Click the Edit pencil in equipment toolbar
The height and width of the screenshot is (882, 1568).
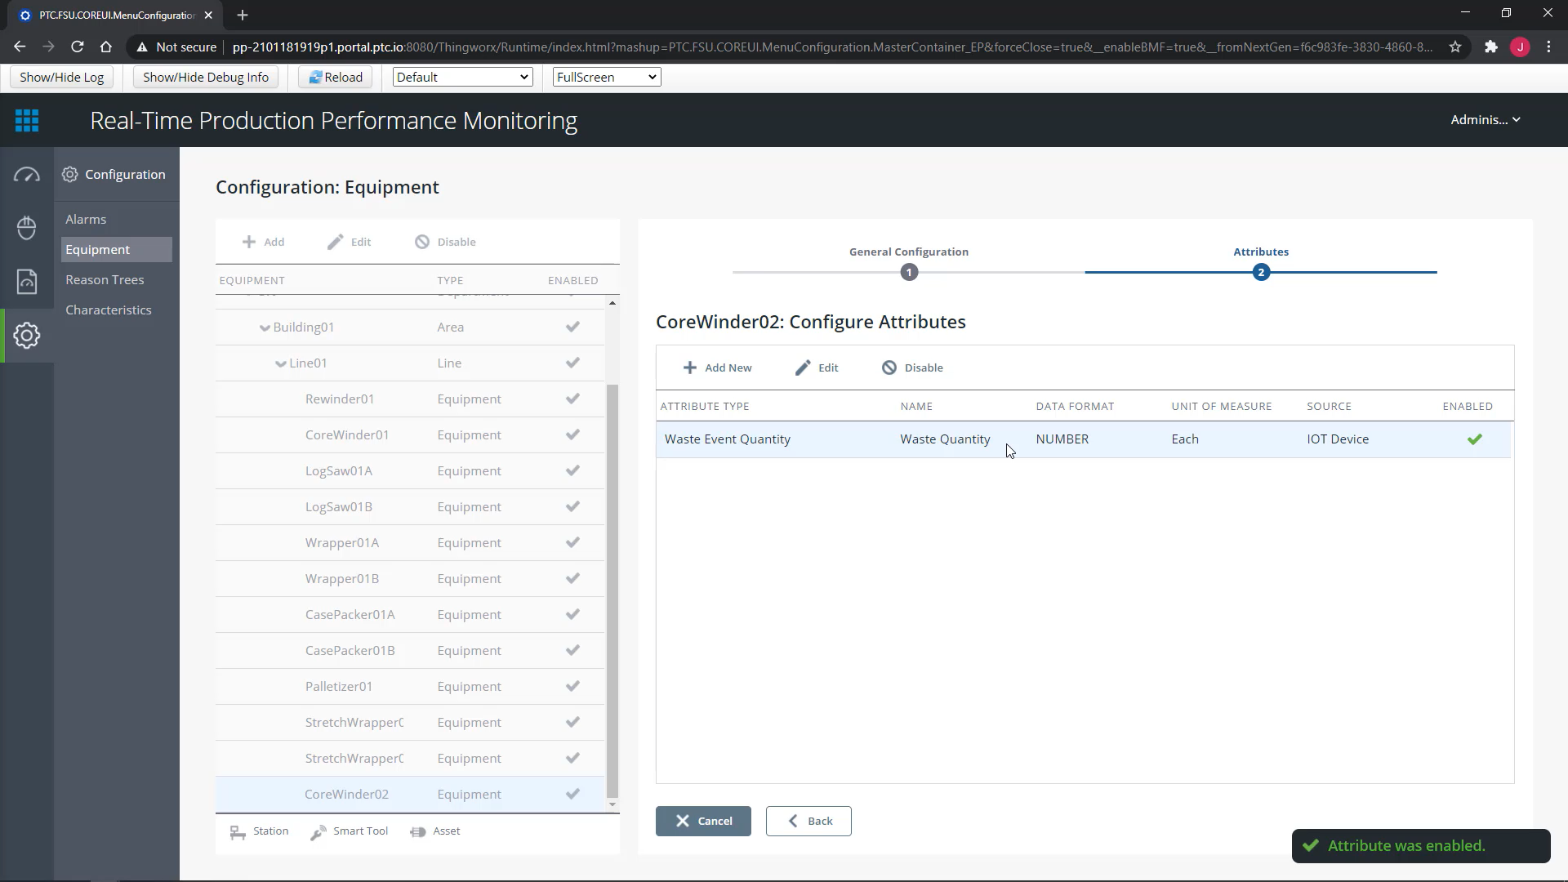(336, 242)
